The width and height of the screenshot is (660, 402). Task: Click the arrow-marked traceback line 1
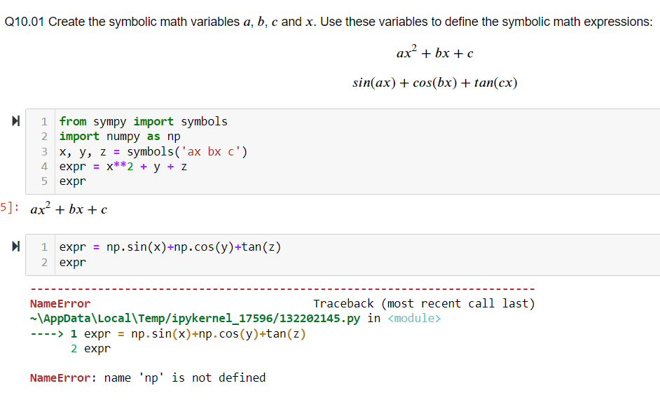click(x=168, y=334)
